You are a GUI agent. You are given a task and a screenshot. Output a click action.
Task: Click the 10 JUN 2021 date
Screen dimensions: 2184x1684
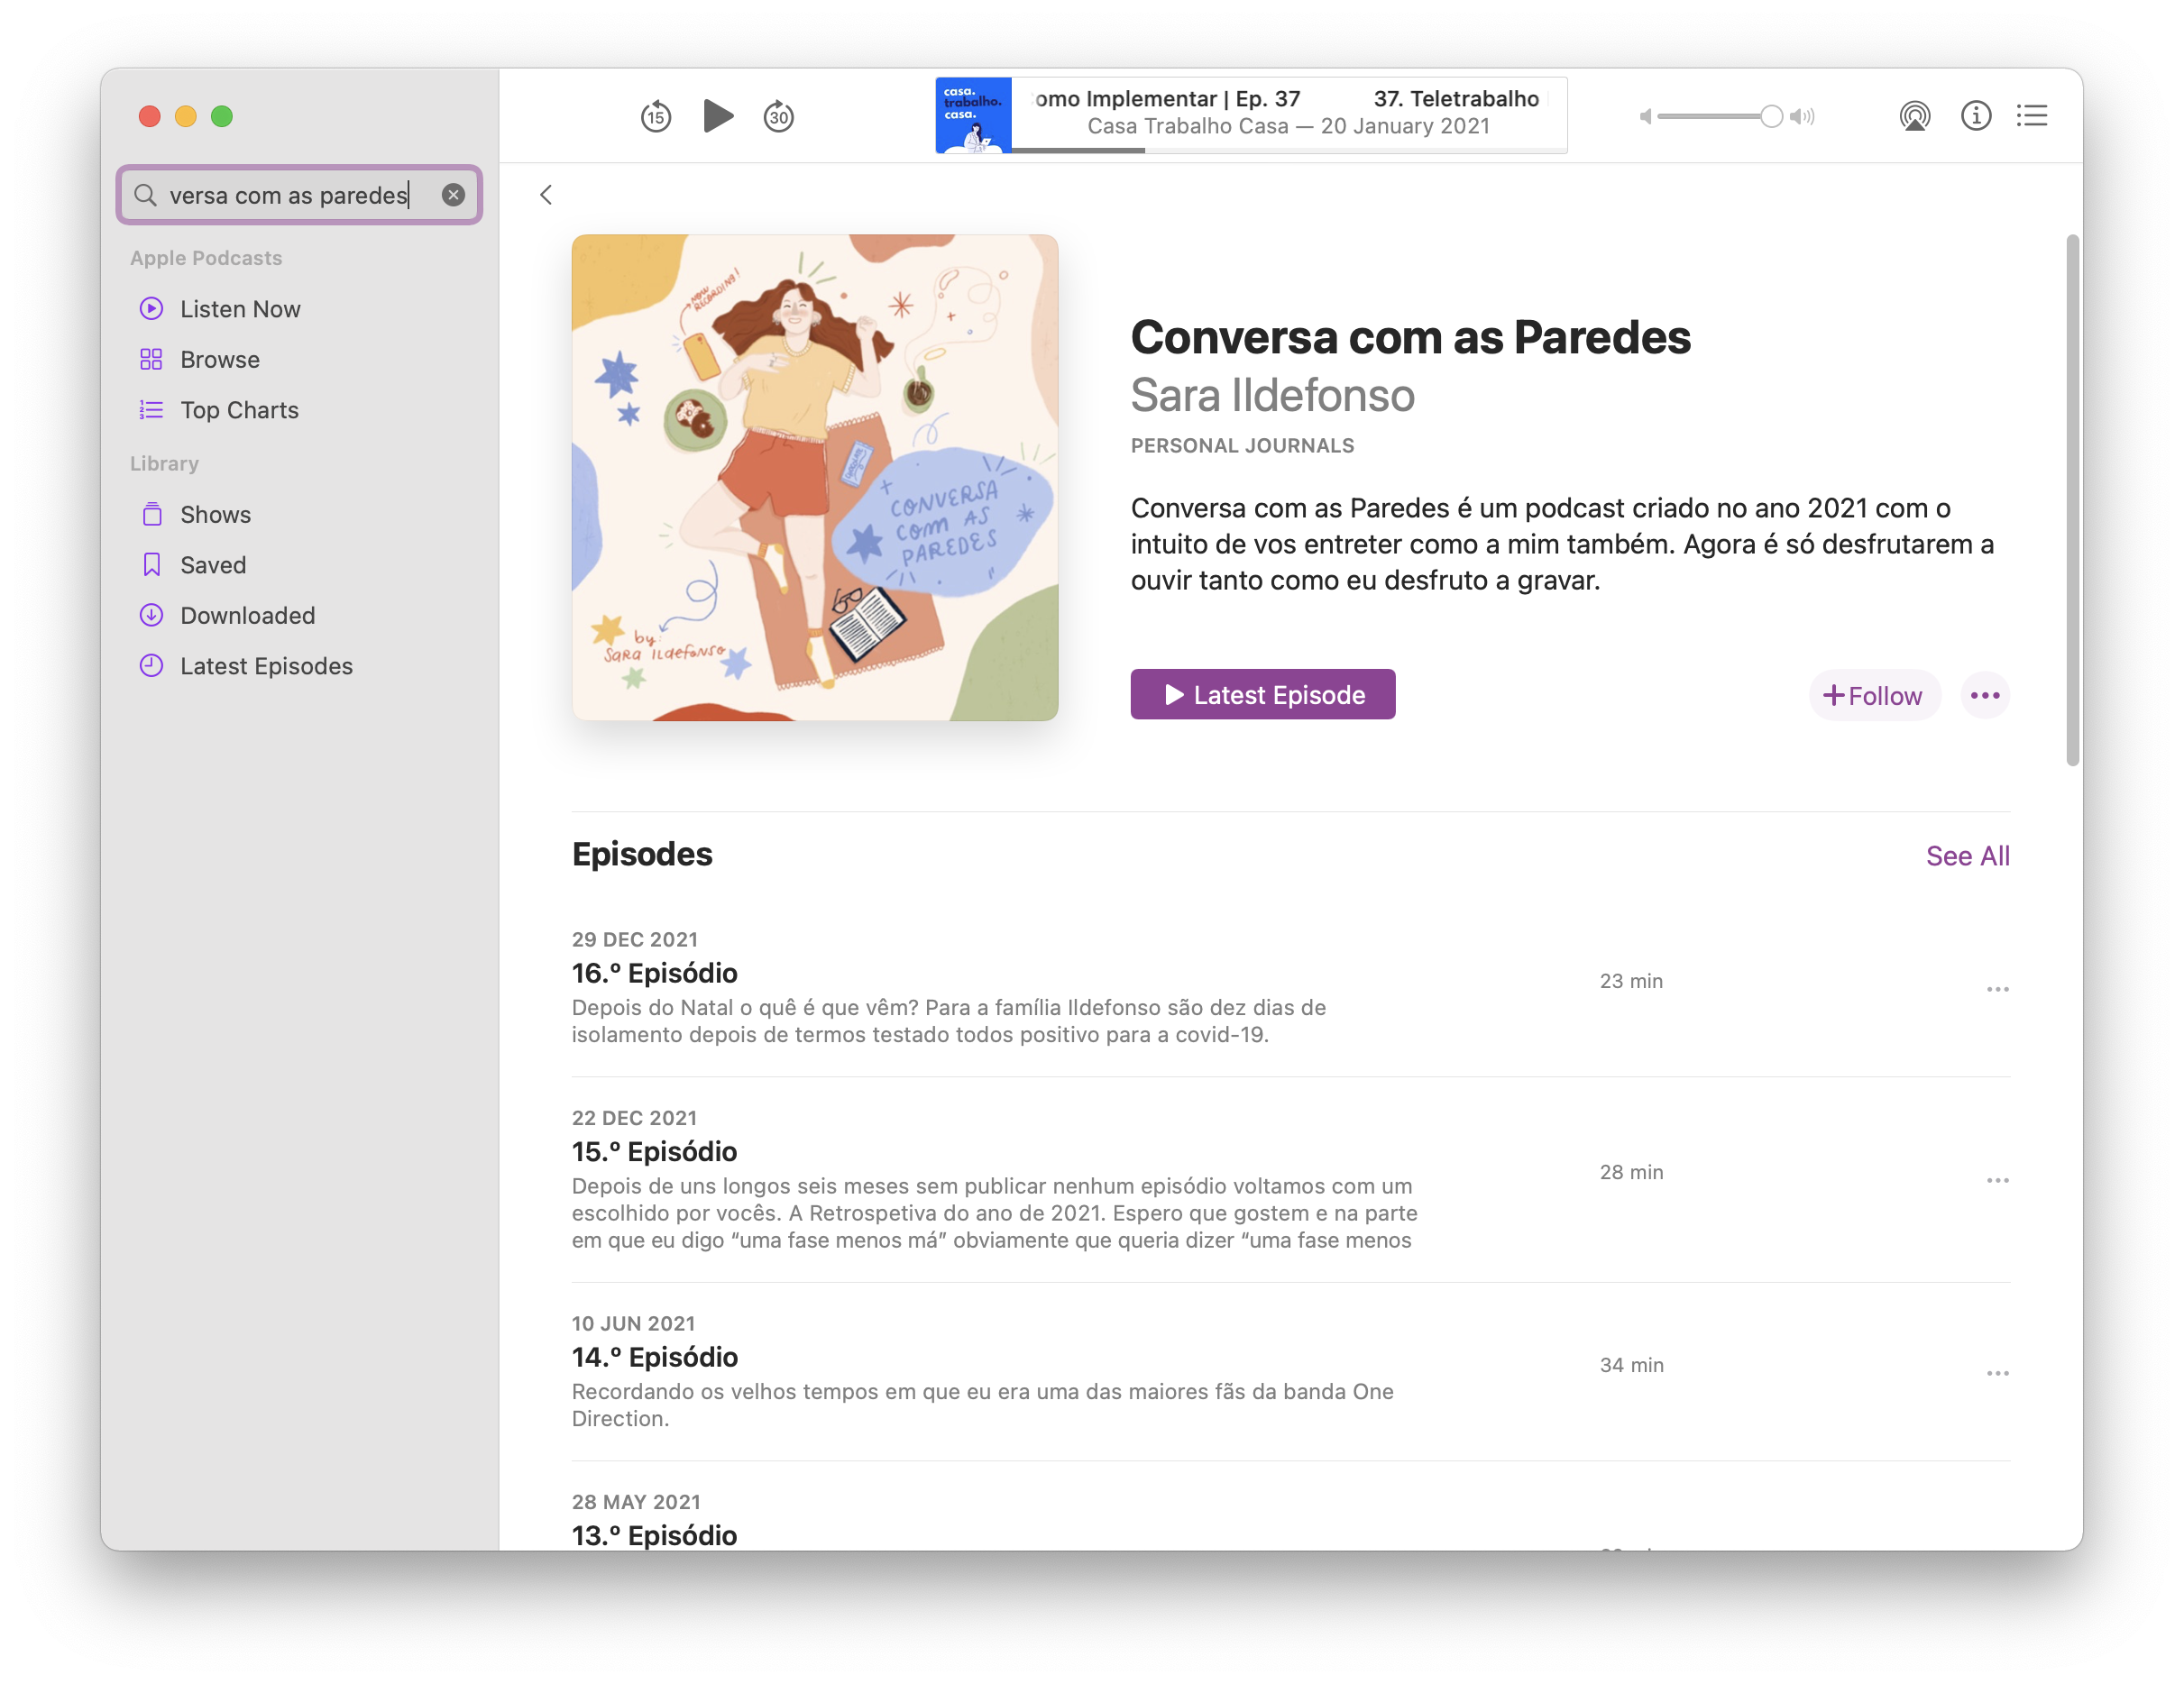tap(633, 1323)
